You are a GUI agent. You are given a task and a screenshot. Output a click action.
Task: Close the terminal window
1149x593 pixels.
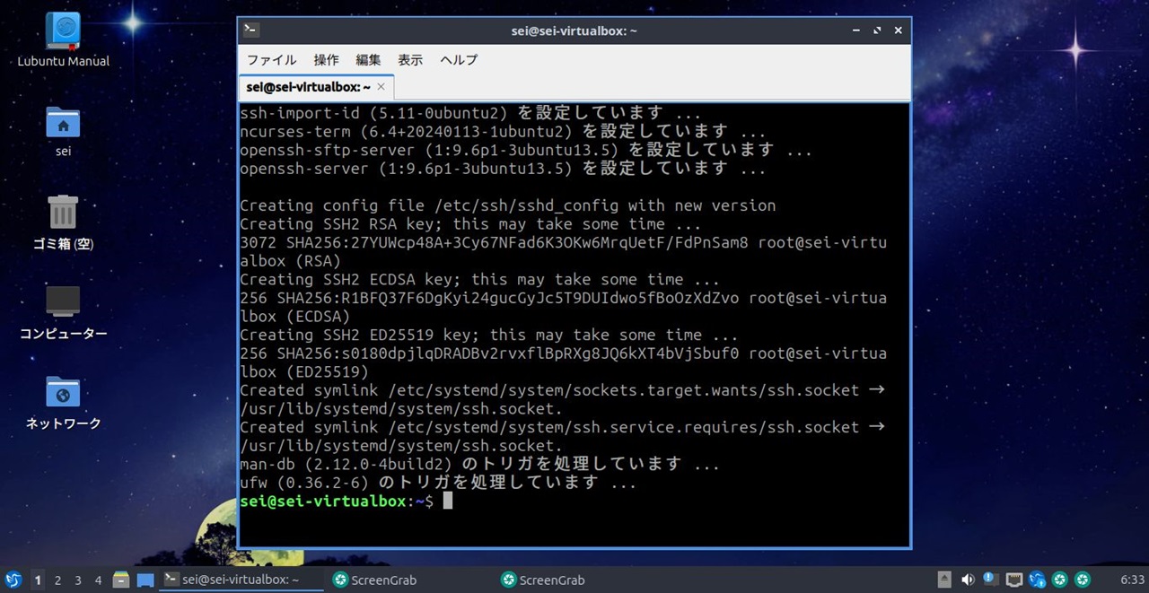898,30
